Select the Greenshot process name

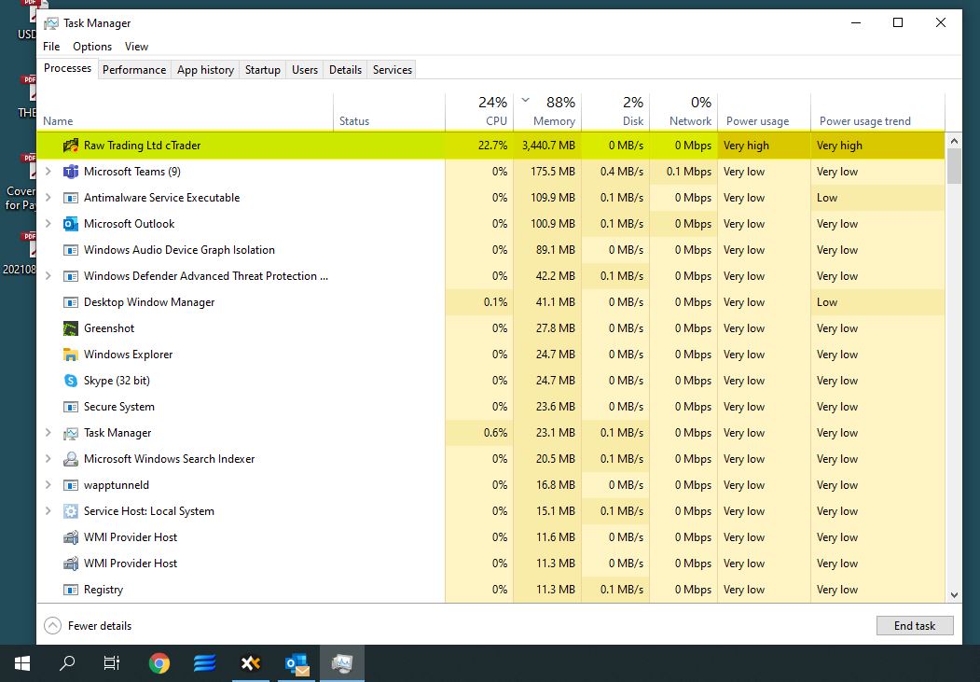tap(109, 328)
